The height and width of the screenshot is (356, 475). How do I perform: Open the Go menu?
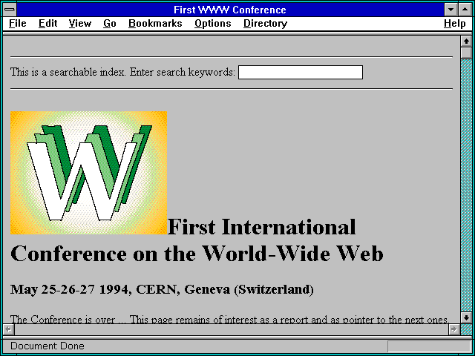[110, 24]
